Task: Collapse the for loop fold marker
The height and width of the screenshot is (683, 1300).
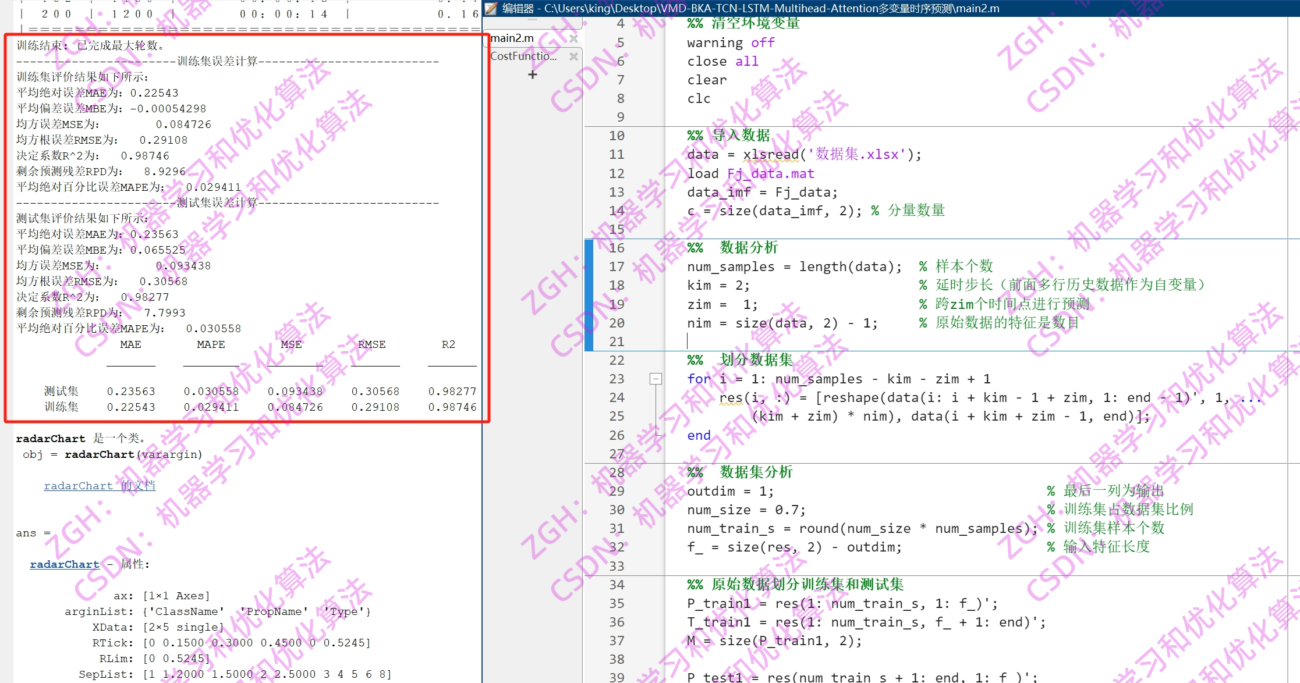Action: (x=656, y=379)
